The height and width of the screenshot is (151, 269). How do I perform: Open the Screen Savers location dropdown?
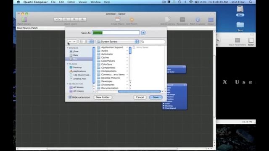coord(117,42)
